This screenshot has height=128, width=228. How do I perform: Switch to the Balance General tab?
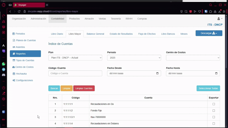95,34
